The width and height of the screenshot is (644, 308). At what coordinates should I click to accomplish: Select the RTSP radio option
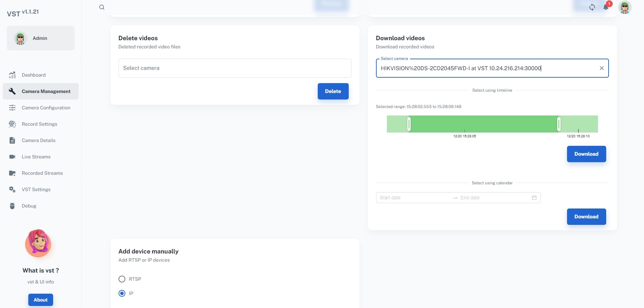[122, 279]
